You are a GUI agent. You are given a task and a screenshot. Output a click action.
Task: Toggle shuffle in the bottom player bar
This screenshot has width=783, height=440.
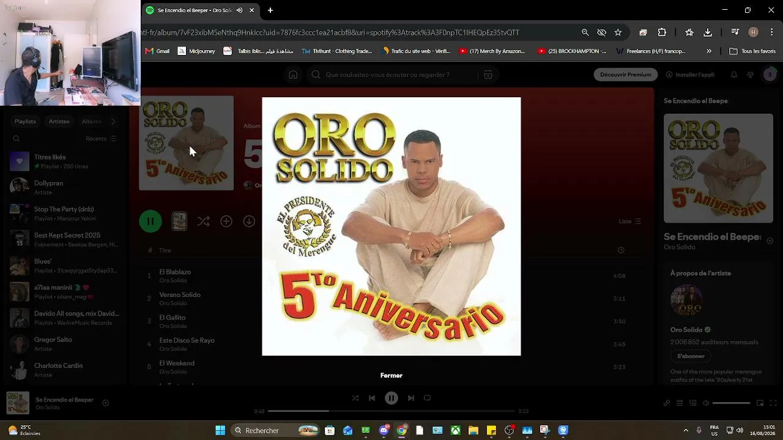point(355,398)
